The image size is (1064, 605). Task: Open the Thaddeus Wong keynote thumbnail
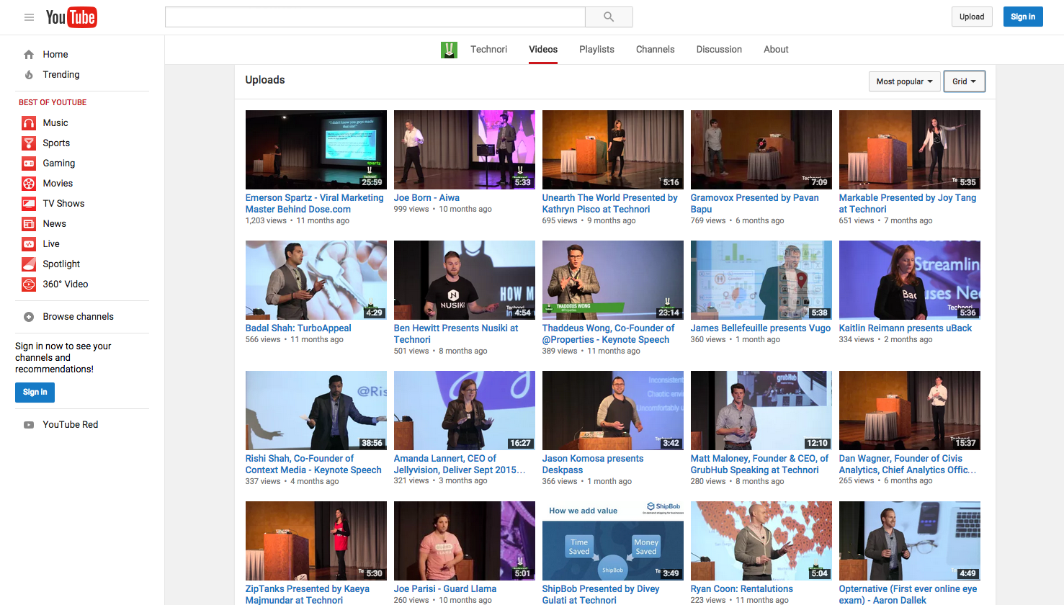[x=613, y=280]
